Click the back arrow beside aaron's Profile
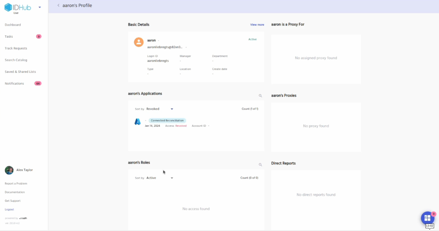The image size is (439, 231). pyautogui.click(x=58, y=5)
